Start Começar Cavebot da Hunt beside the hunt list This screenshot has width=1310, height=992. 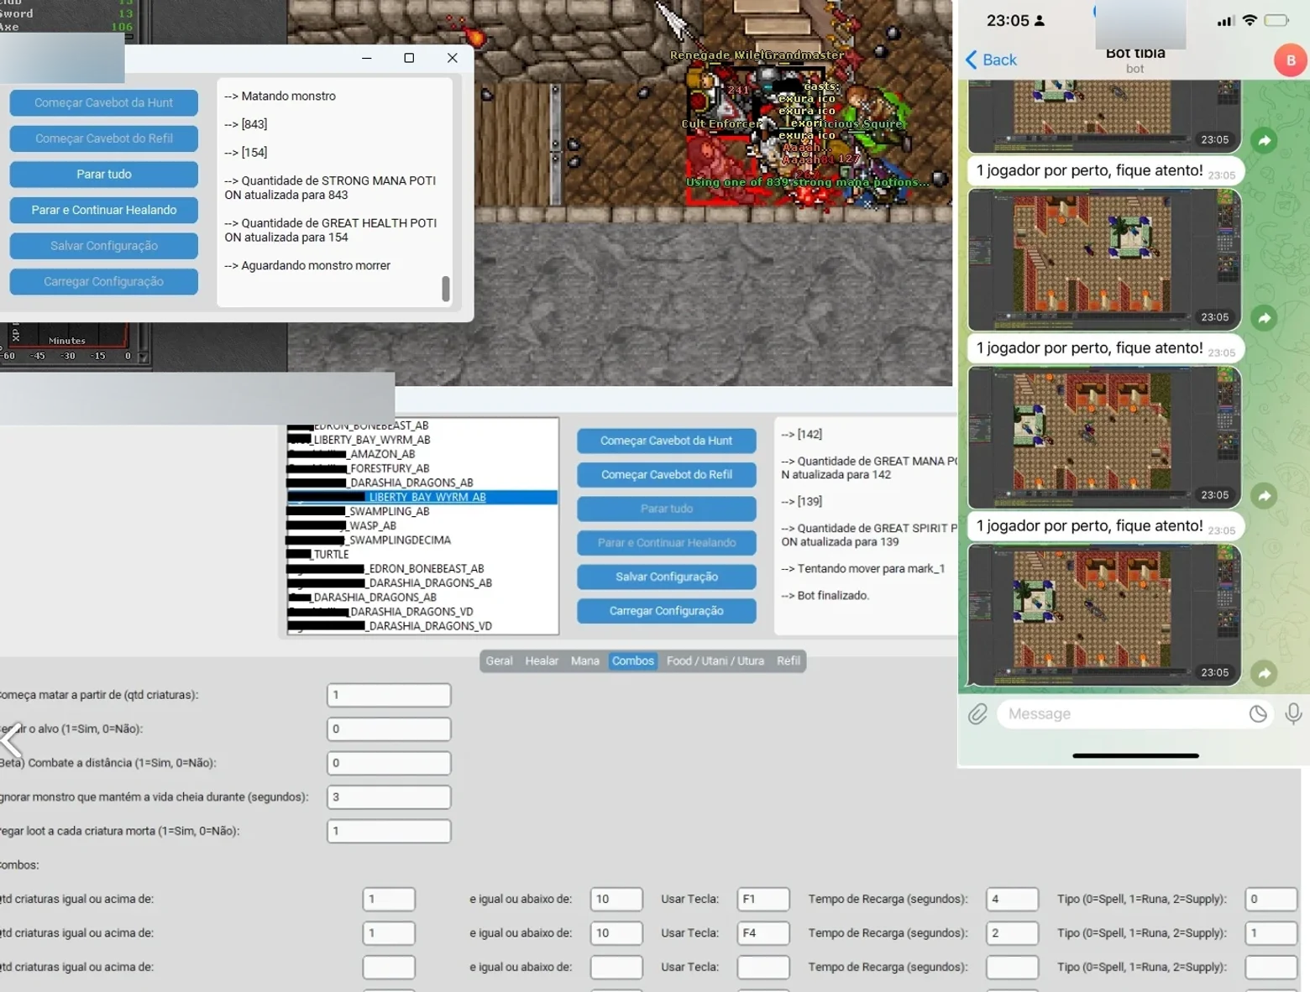click(x=667, y=441)
